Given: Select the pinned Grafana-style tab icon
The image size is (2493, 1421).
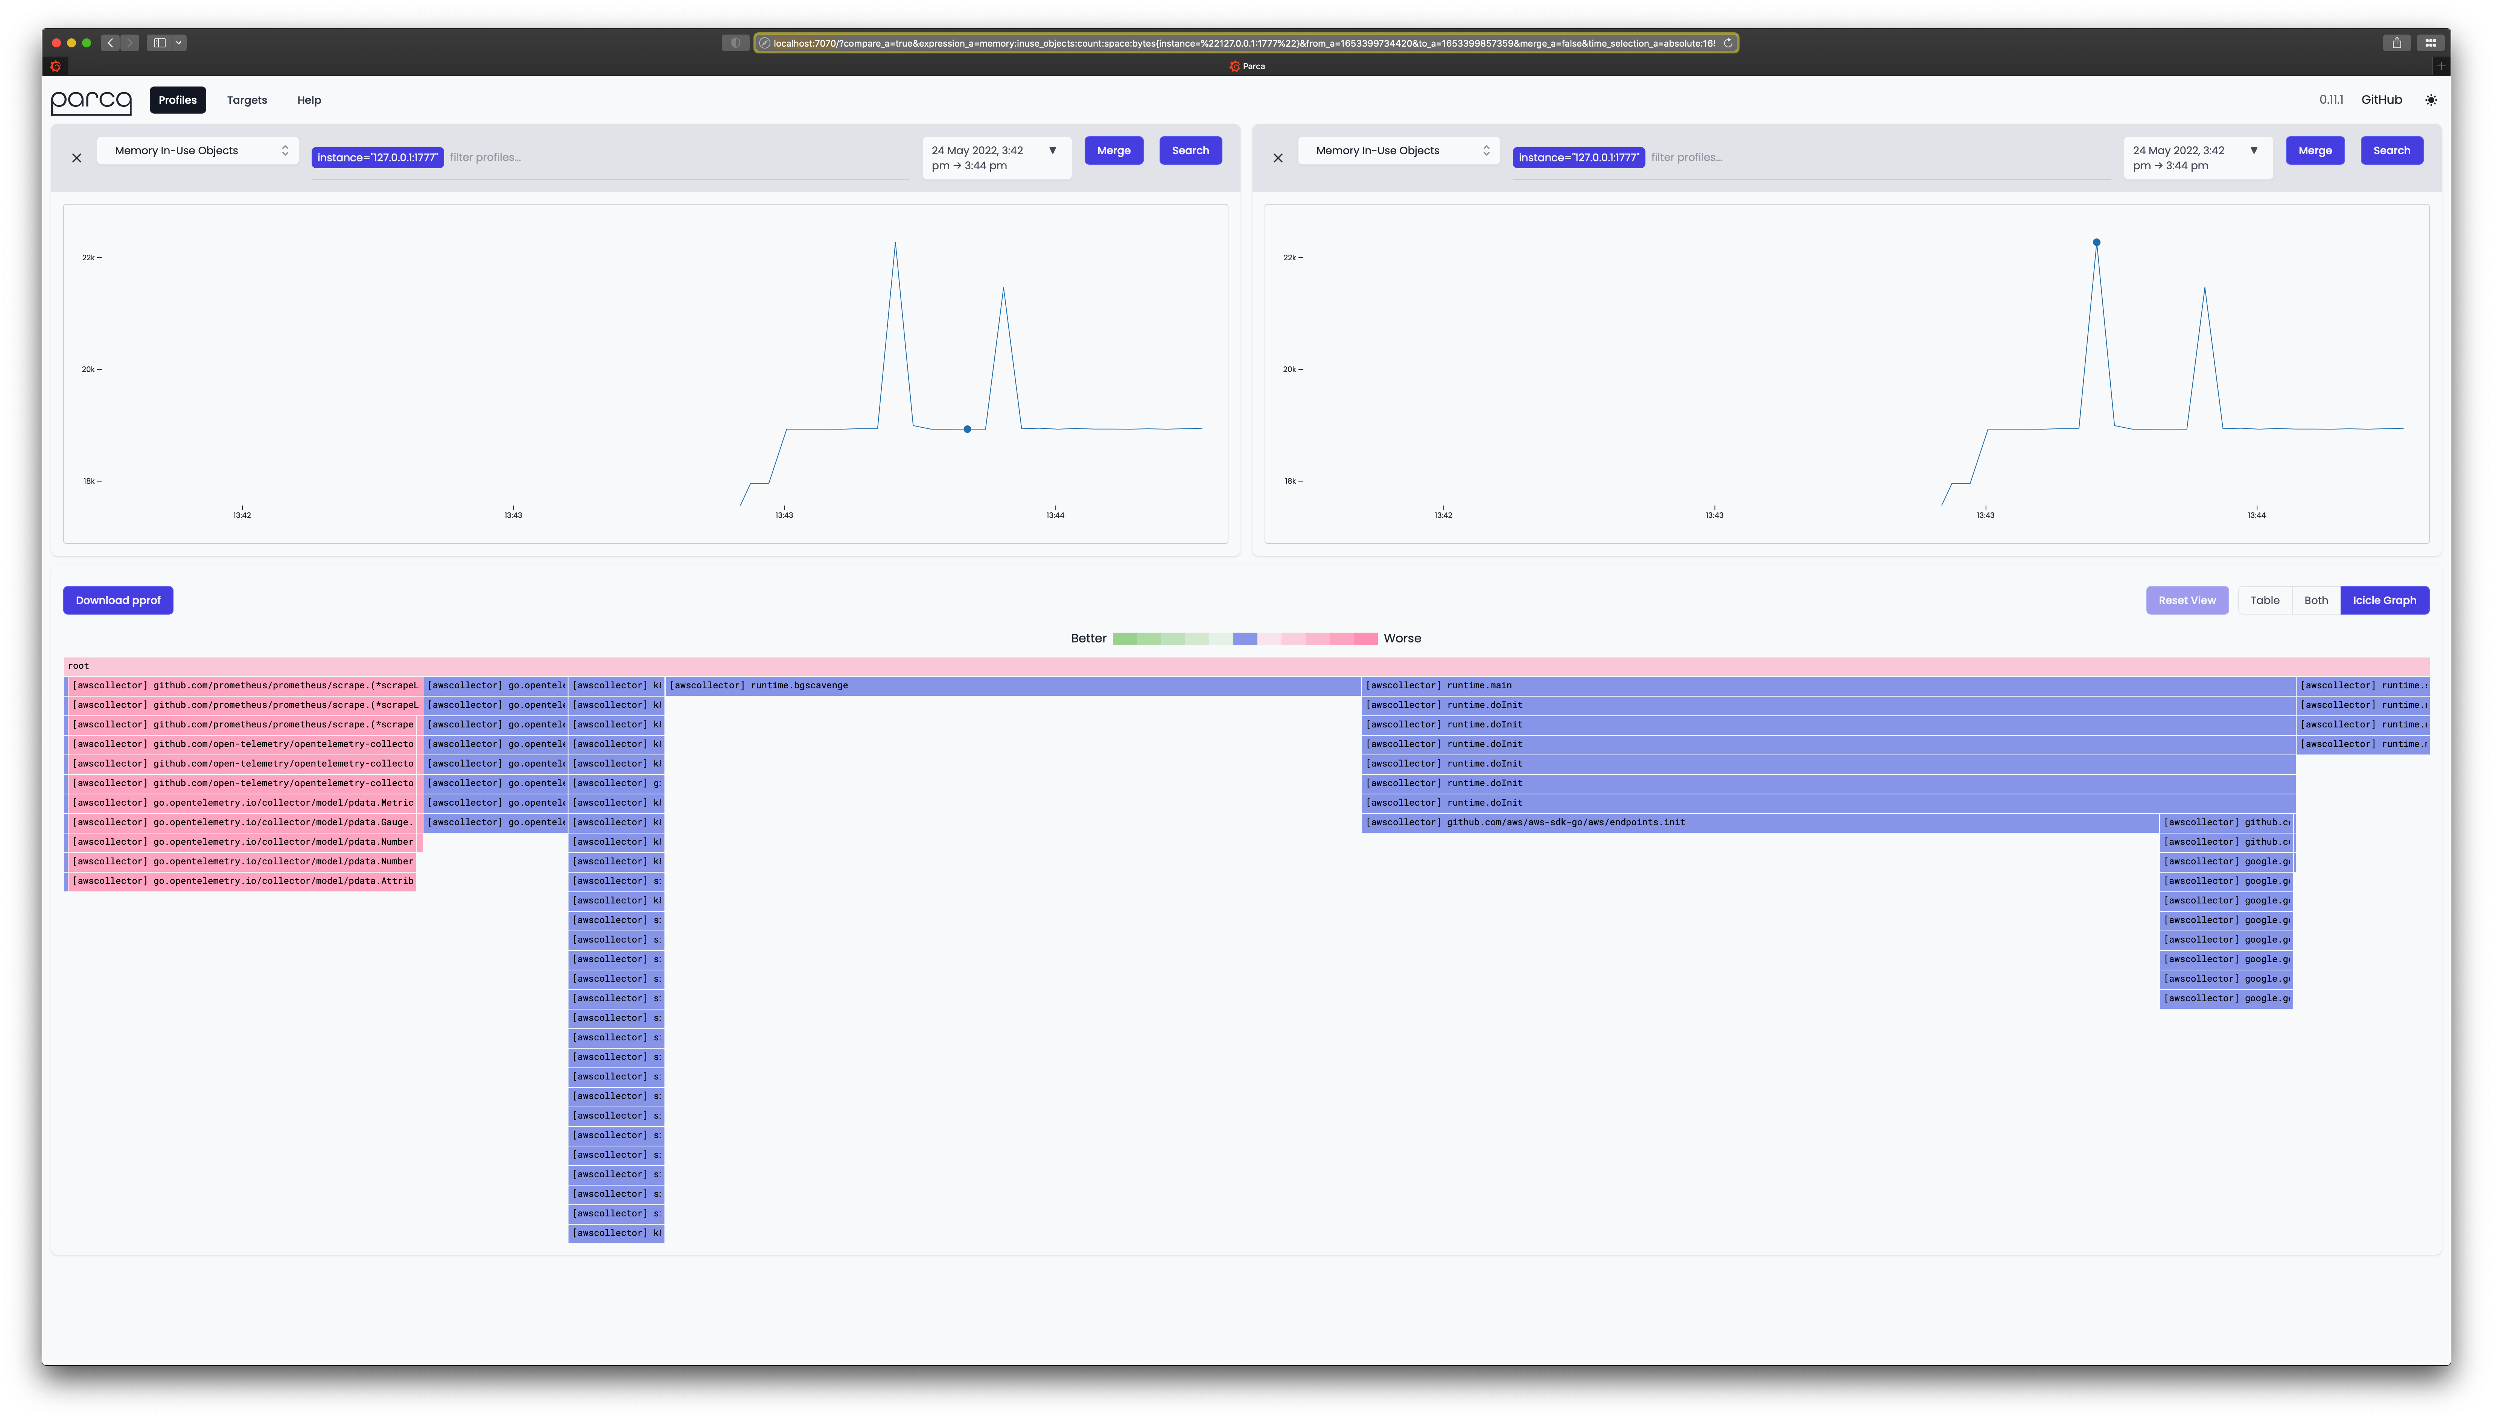Looking at the screenshot, I should pyautogui.click(x=56, y=66).
